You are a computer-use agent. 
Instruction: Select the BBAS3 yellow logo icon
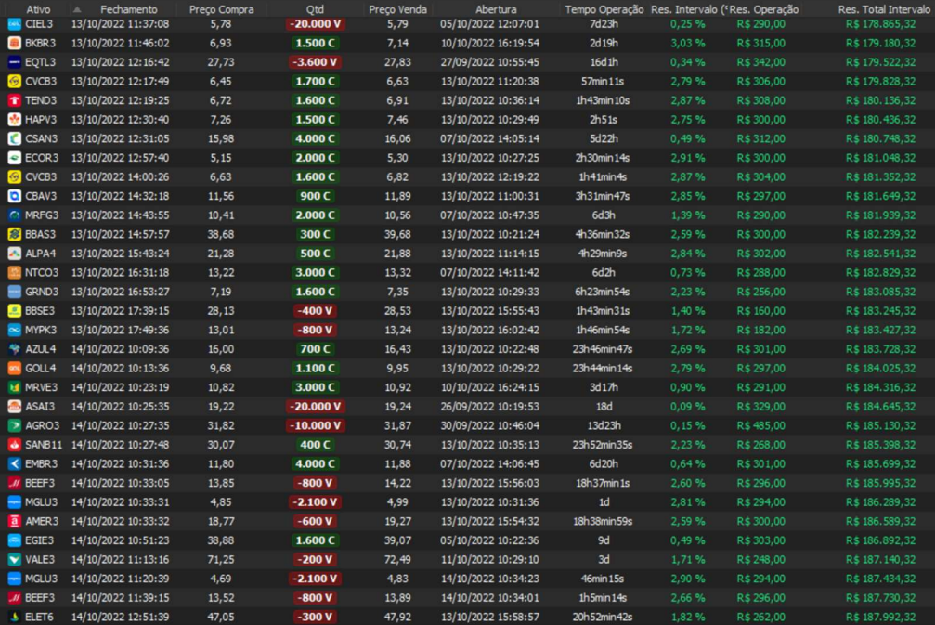pyautogui.click(x=14, y=234)
